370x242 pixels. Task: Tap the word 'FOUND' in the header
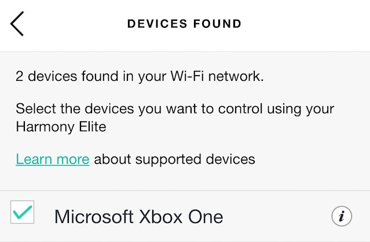point(217,24)
